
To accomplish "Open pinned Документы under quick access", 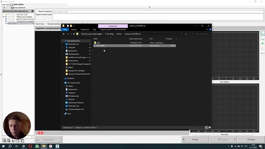I will click(73, 50).
